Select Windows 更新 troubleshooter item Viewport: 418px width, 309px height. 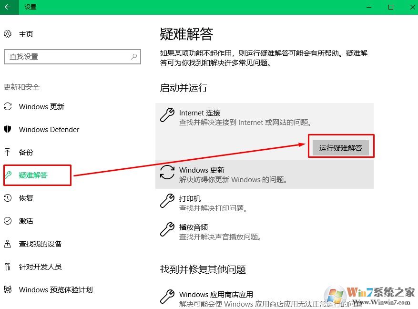coord(265,175)
